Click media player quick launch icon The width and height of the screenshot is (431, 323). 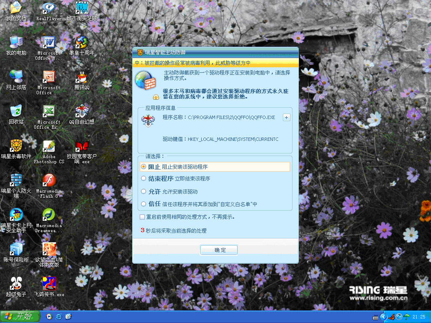click(x=49, y=317)
